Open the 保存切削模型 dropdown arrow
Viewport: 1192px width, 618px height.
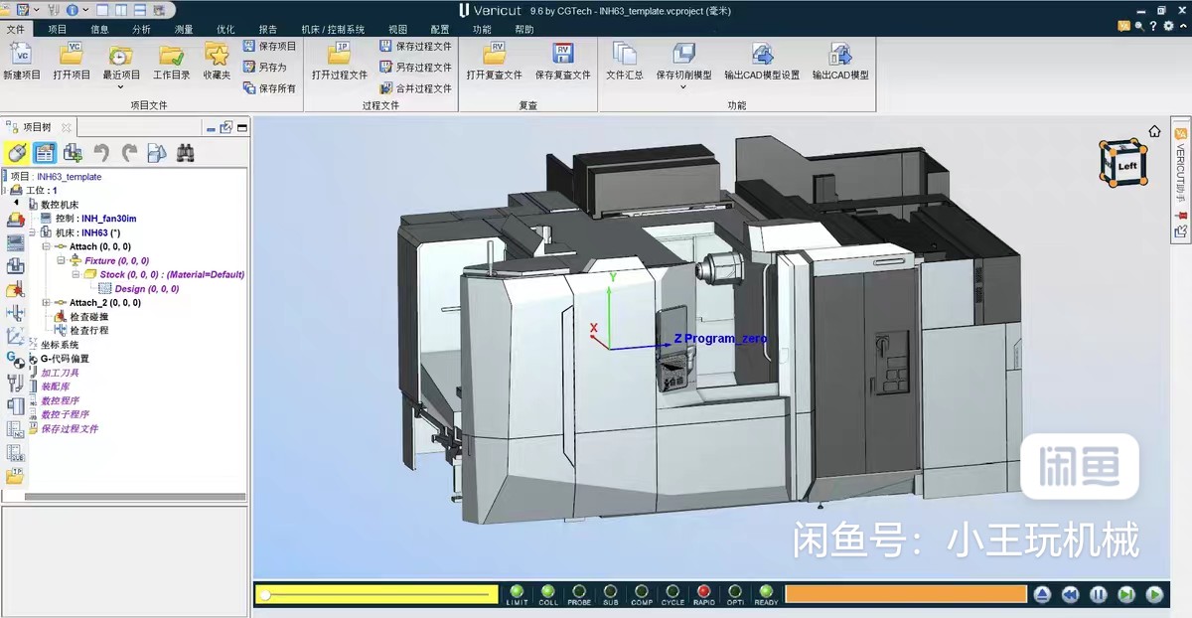click(x=683, y=86)
